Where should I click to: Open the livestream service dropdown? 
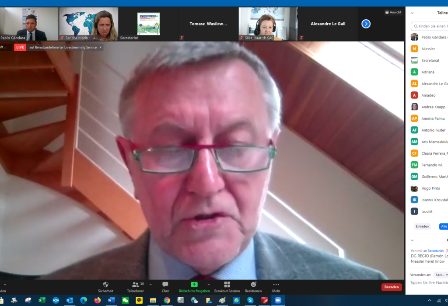[100, 47]
